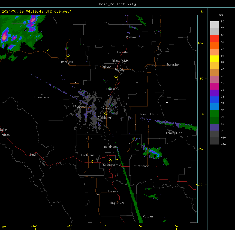
Task: Click the magenta swatch in the legend
Action: (214, 86)
